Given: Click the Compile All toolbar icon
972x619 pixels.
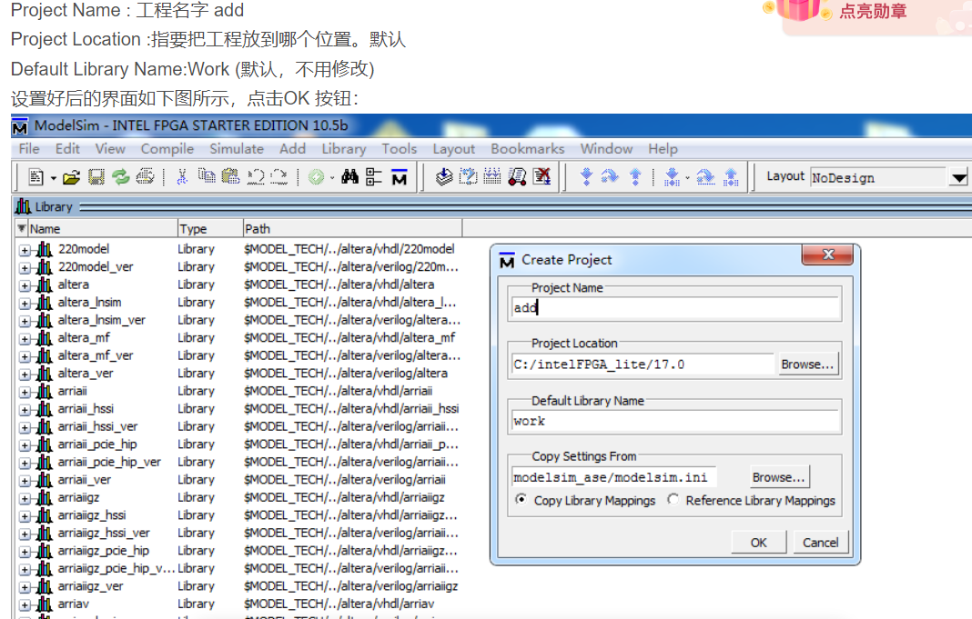Looking at the screenshot, I should click(x=492, y=177).
